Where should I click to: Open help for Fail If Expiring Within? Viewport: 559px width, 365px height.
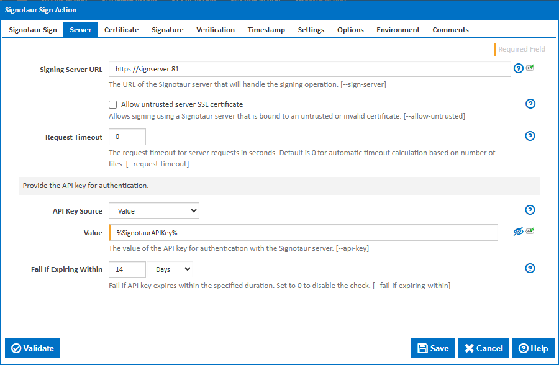(x=530, y=268)
